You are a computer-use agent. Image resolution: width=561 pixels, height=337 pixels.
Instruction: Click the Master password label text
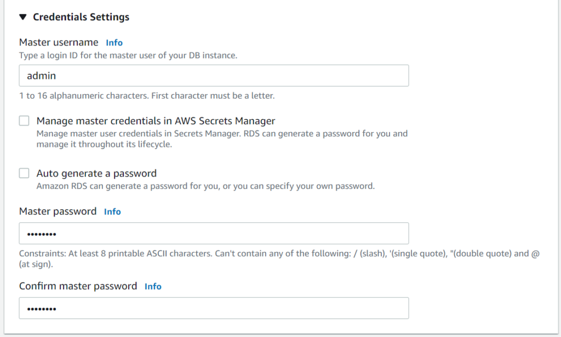pos(58,212)
